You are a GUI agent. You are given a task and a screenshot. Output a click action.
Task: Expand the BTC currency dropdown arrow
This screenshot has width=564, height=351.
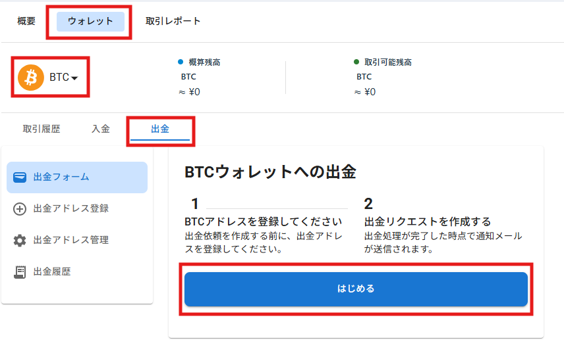74,78
